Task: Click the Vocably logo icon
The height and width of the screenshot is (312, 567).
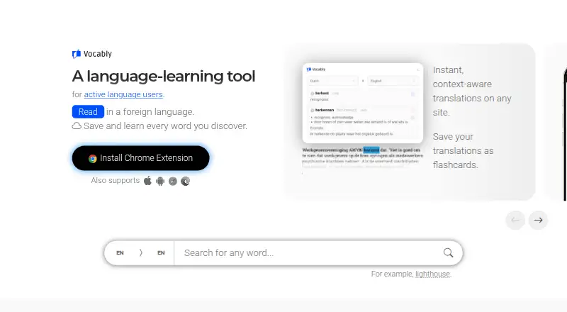Action: [x=77, y=54]
